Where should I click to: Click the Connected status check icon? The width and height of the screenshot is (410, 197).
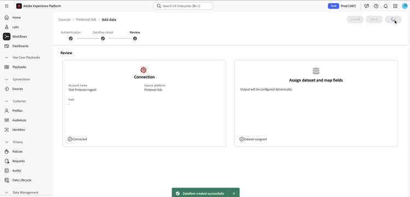point(70,139)
